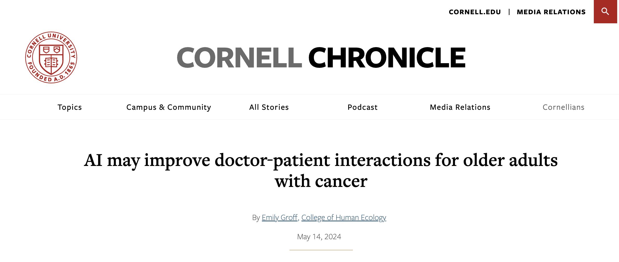
Task: Click the gold divider line below the date
Action: tap(321, 250)
